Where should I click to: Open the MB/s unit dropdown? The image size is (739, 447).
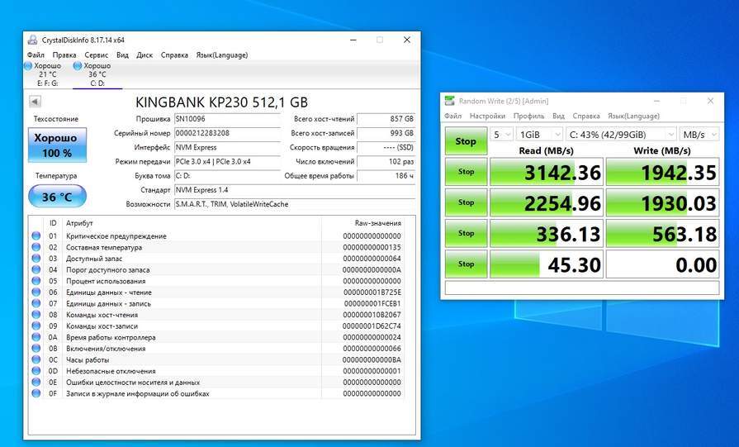point(699,135)
